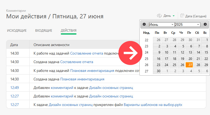
Task: Open the month dropdown showing Июнь
Action: (x=162, y=24)
